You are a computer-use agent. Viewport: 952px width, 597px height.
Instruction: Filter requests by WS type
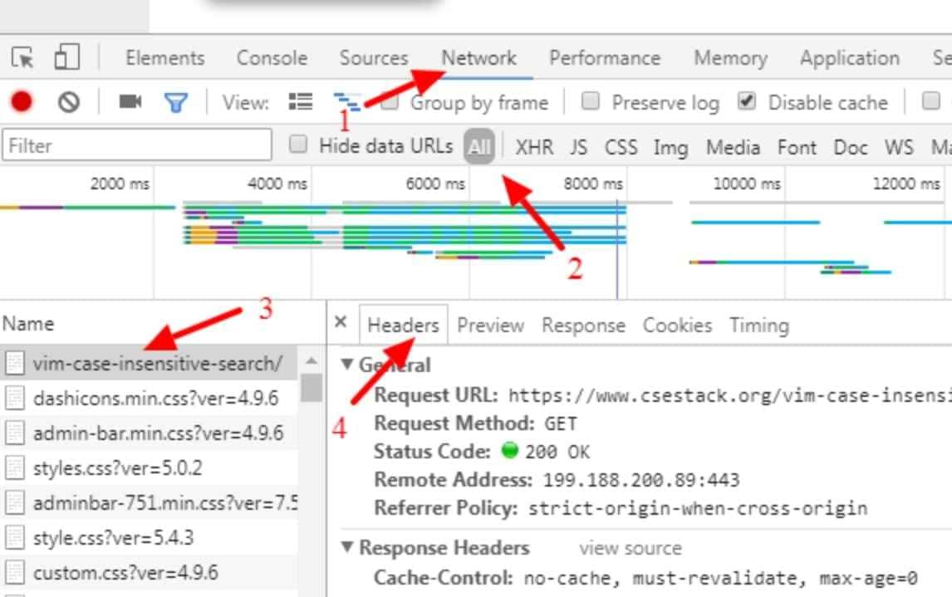(899, 147)
